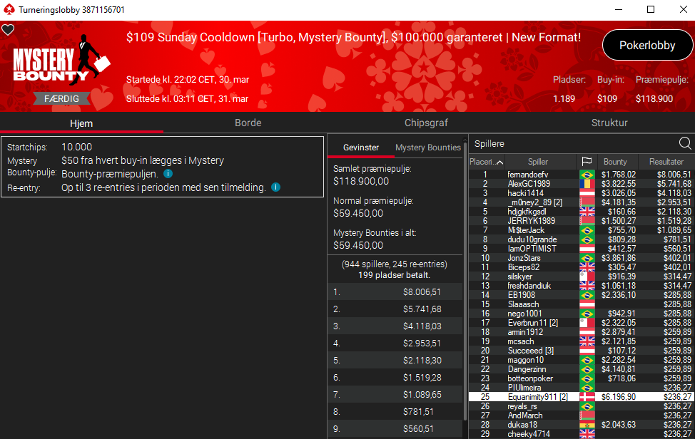Viewport: 695px width, 439px height.
Task: Select player row botteonpoker
Action: (582, 378)
